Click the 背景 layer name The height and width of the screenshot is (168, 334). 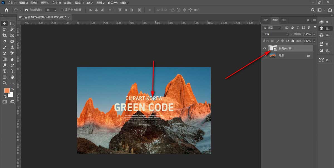281,56
